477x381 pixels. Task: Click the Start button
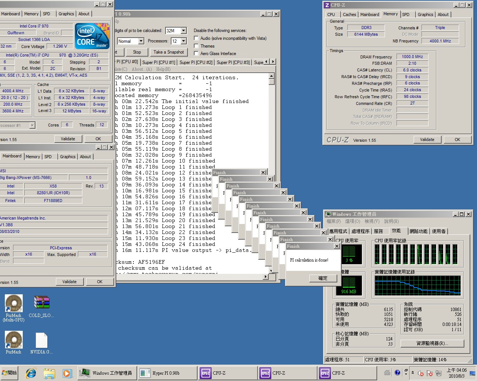[x=10, y=373]
